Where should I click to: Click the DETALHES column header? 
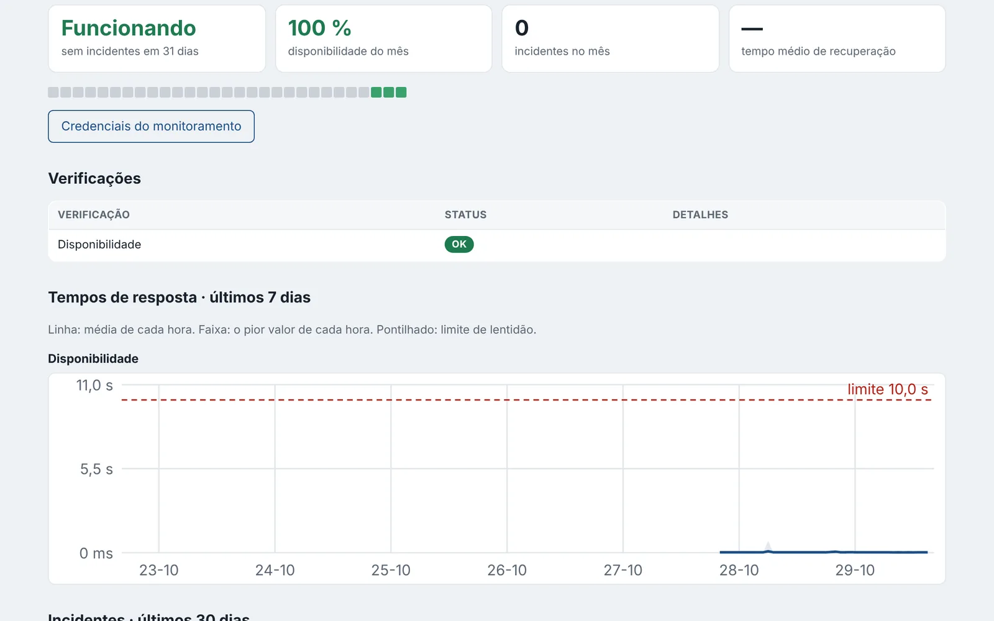click(700, 214)
